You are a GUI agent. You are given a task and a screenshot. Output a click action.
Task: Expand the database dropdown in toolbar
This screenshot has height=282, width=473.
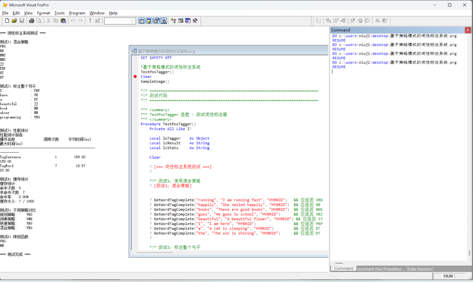(132, 21)
